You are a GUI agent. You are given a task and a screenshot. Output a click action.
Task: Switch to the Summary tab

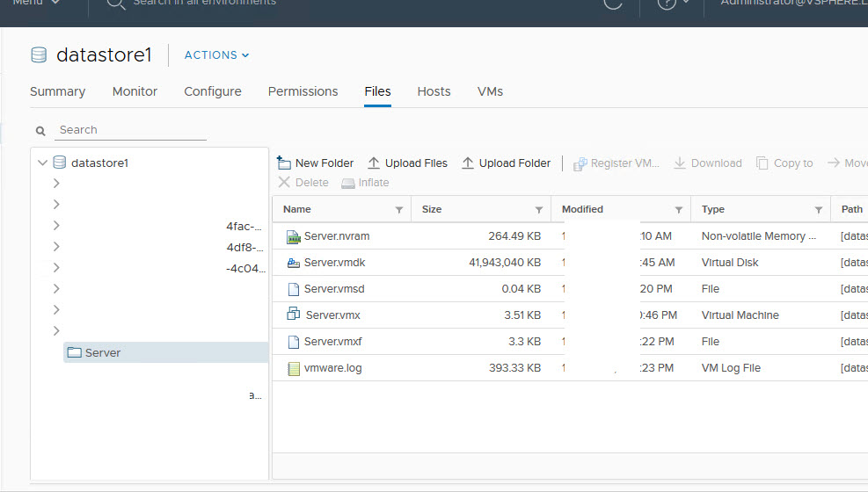click(57, 91)
